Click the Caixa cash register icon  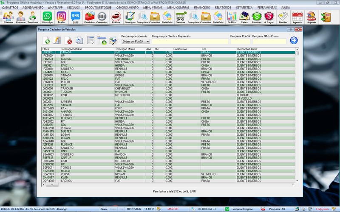(244, 17)
